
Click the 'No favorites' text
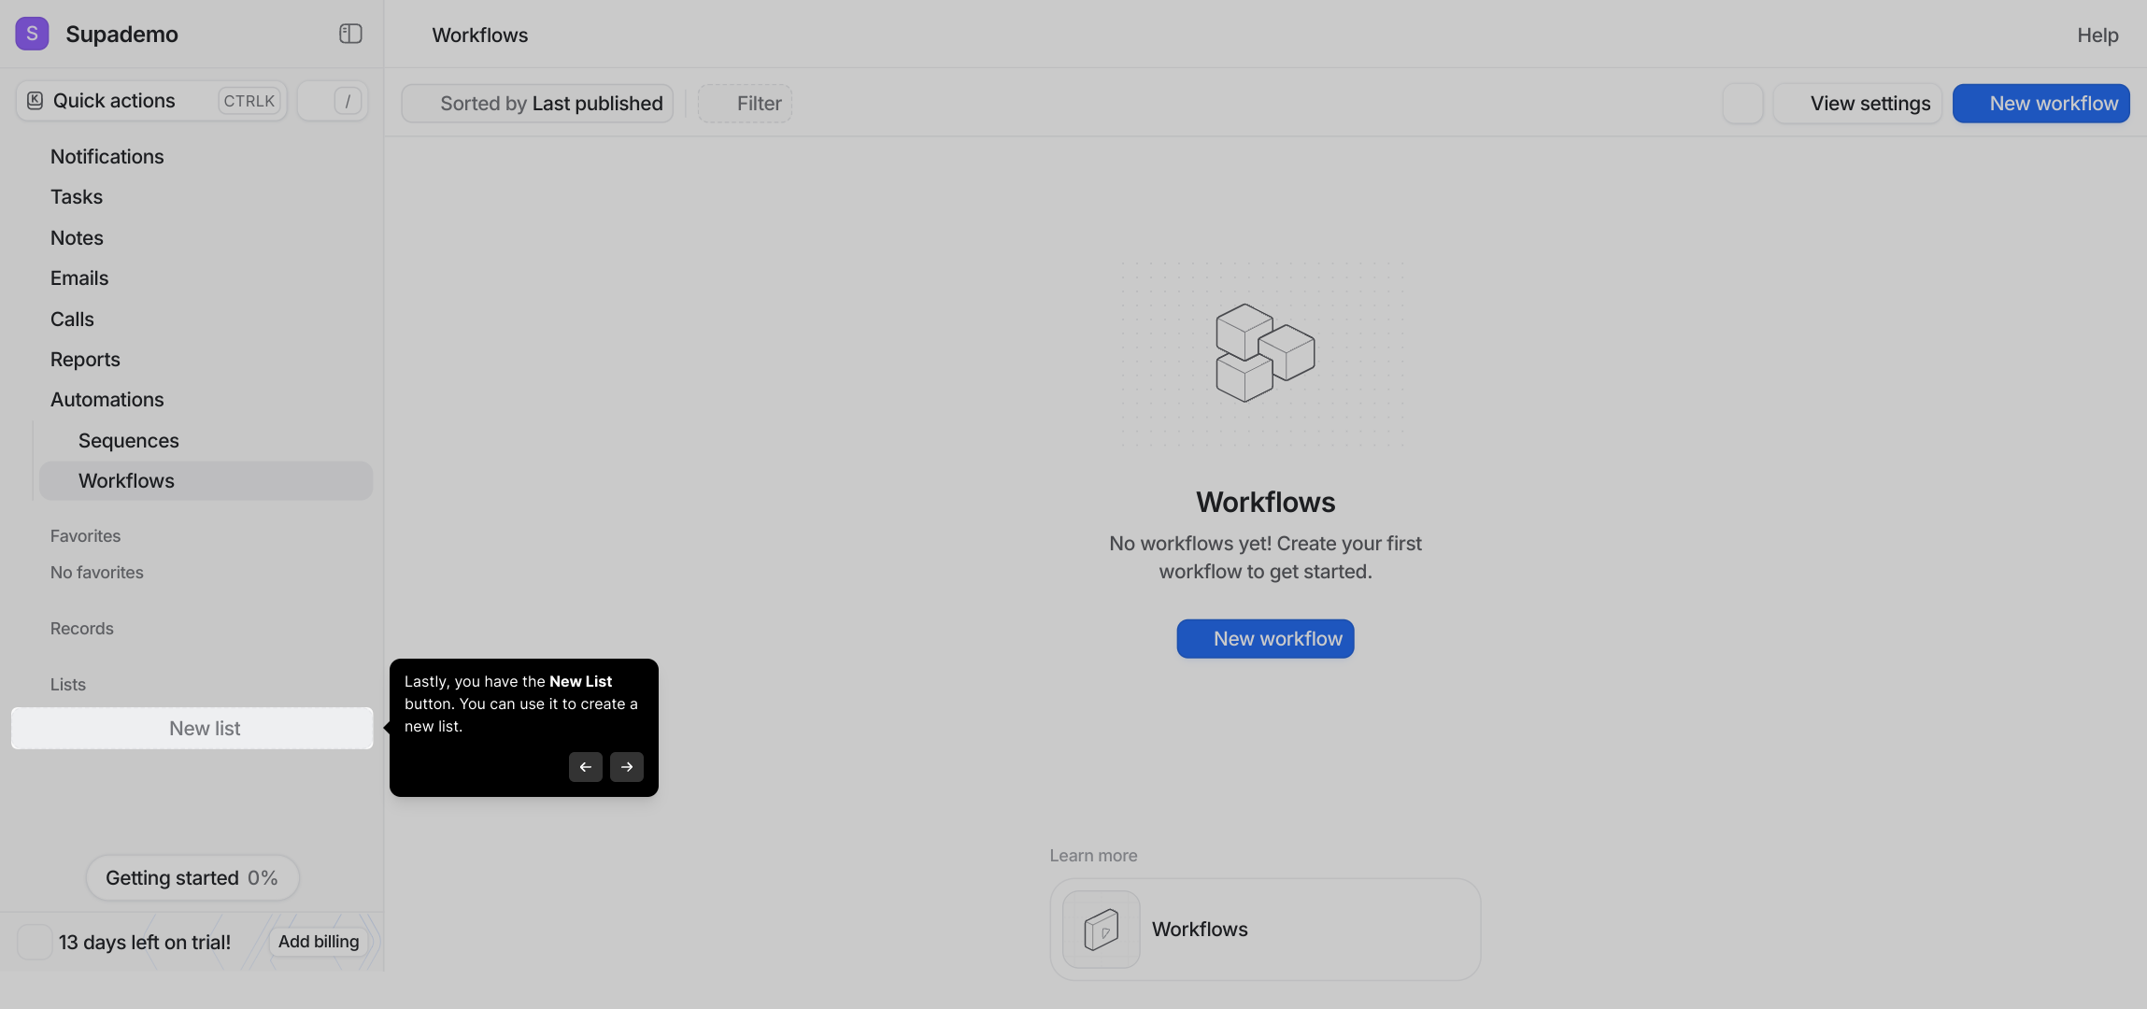[x=97, y=573]
